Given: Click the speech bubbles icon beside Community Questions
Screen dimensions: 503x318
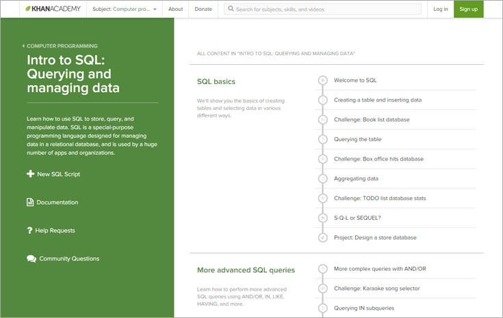Looking at the screenshot, I should coord(31,259).
